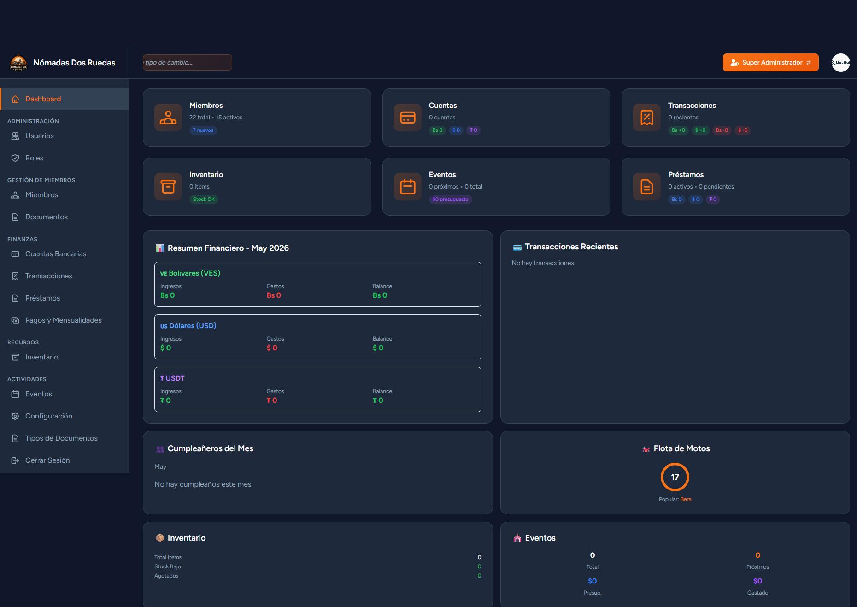857x607 pixels.
Task: Click the Eventos calendar card icon
Action: tap(408, 187)
